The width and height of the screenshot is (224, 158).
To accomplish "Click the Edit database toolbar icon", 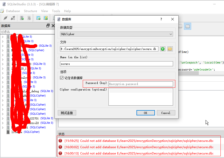I will [x=29, y=18].
